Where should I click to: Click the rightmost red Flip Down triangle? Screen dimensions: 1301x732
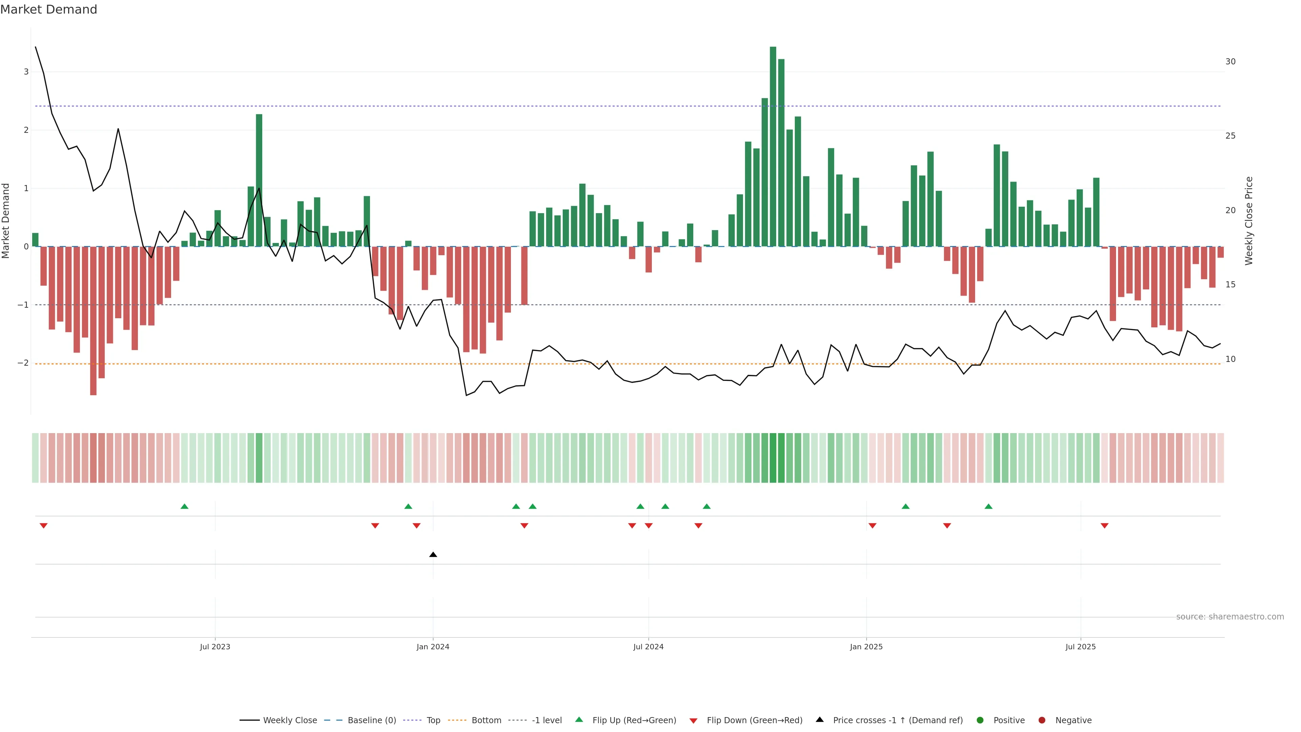[x=1104, y=526]
